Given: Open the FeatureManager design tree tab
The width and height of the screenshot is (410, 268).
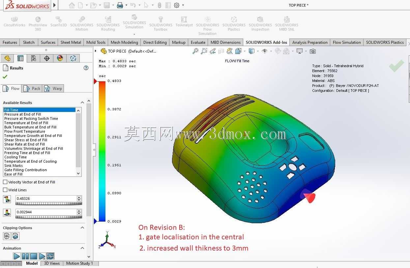Looking at the screenshot, I should (x=7, y=58).
